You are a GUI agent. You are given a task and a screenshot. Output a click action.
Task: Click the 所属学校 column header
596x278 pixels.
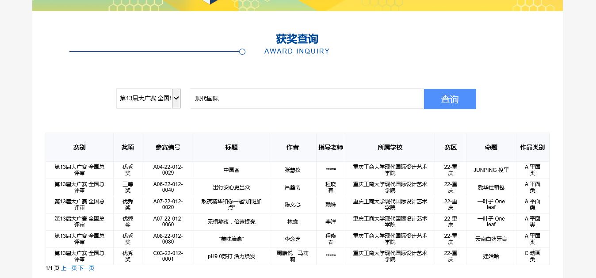390,147
